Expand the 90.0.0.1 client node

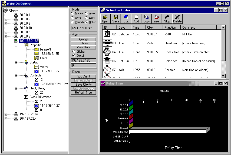[x=6, y=15]
